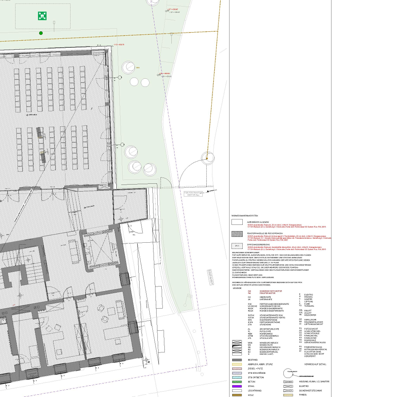Select the orange point inside the tree circle
The height and width of the screenshot is (397, 397).
click(207, 158)
